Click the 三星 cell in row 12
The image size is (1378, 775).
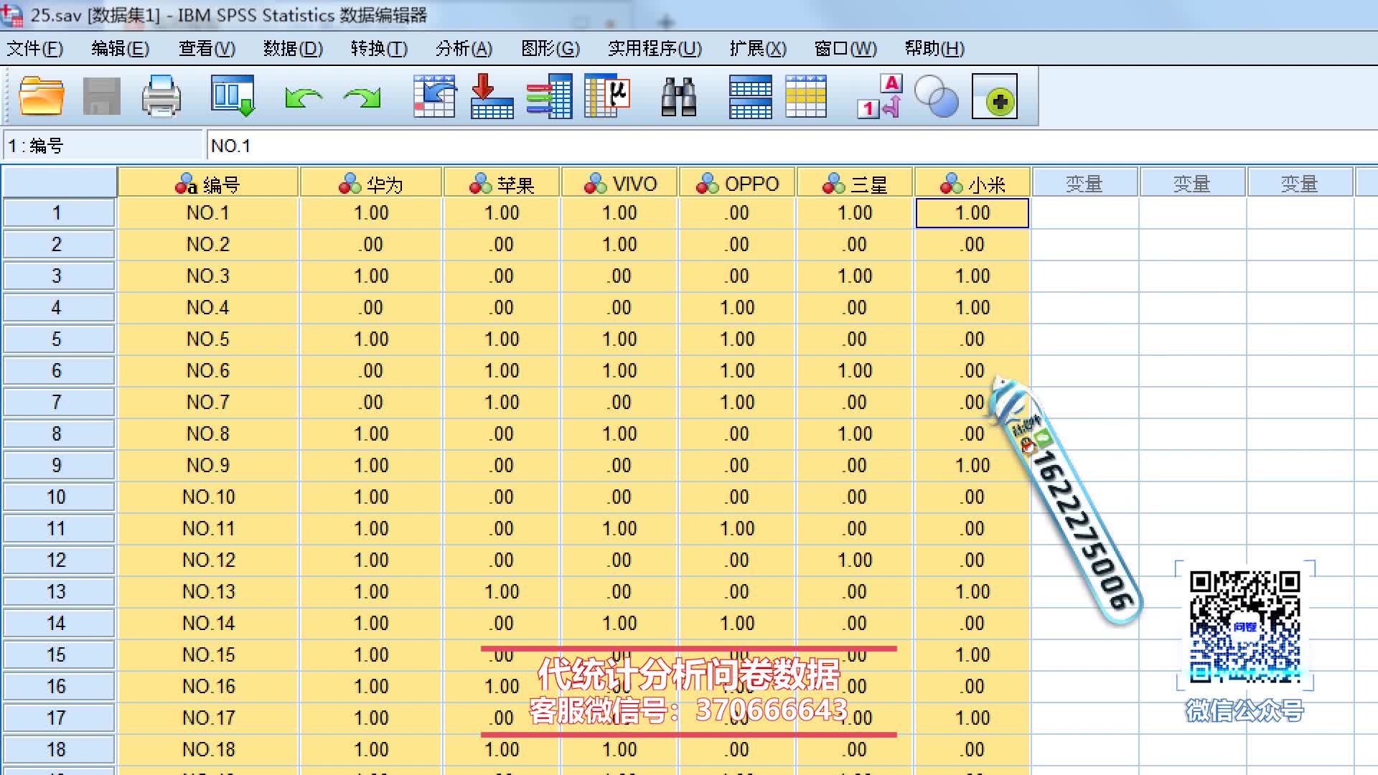coord(855,560)
